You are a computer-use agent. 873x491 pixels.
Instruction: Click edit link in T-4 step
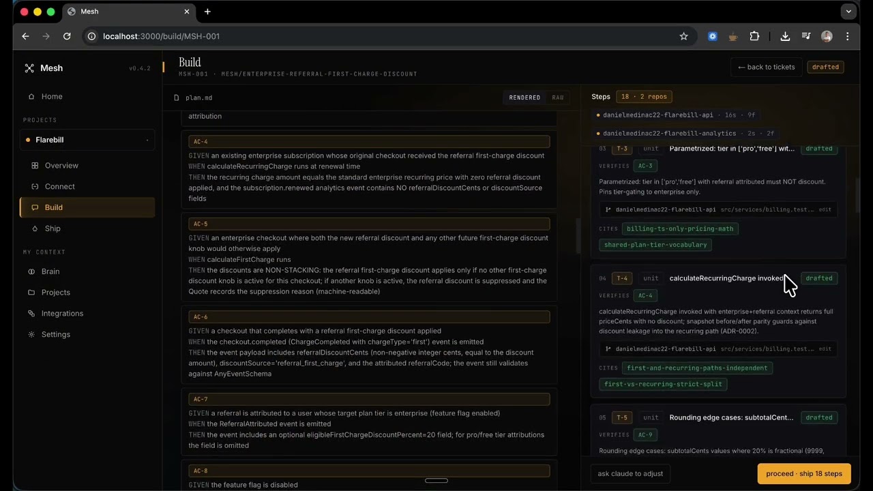coord(825,349)
